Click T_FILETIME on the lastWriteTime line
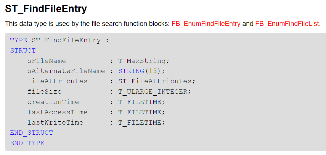 coord(140,123)
